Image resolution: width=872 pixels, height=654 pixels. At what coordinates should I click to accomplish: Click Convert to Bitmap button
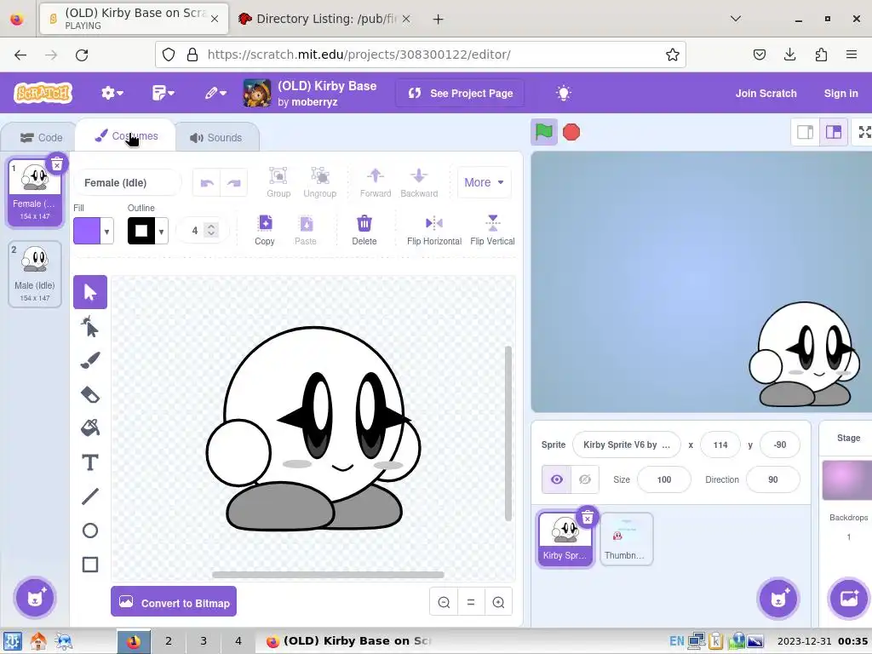pyautogui.click(x=174, y=602)
